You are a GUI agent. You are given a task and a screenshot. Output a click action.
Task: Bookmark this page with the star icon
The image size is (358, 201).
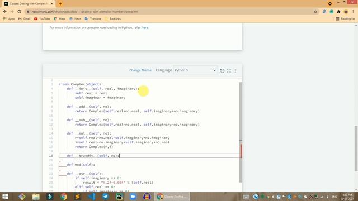(315, 12)
